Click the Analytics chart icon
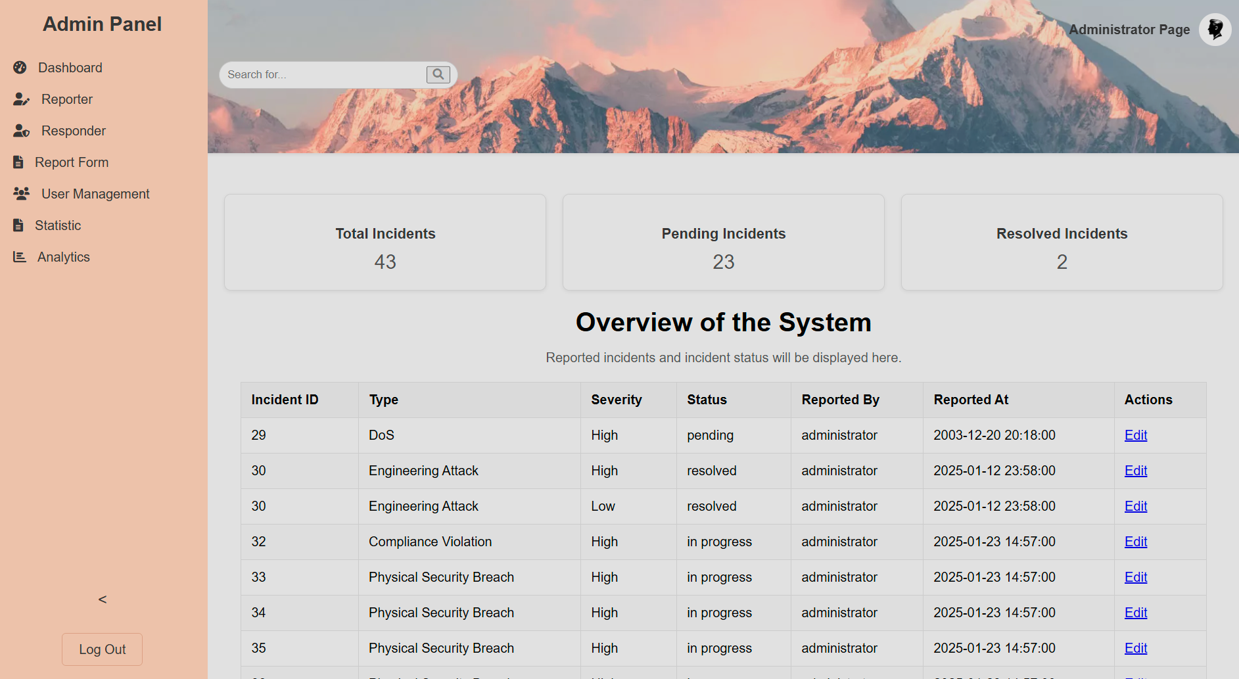This screenshot has width=1239, height=679. [20, 257]
